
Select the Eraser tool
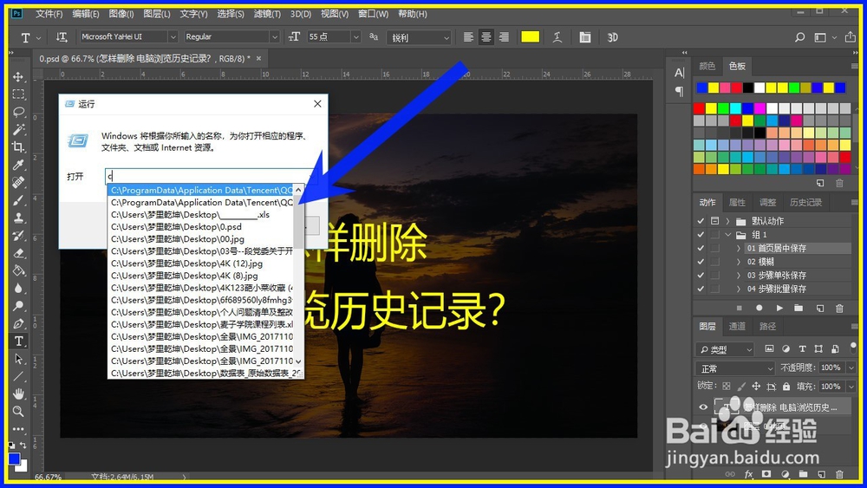tap(18, 252)
